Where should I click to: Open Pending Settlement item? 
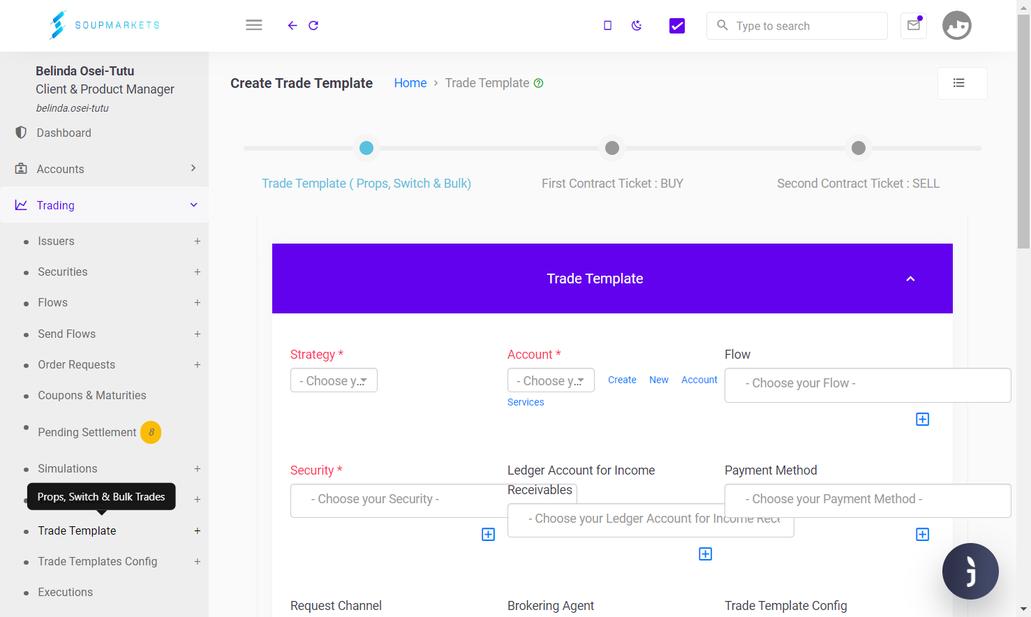[x=87, y=432]
